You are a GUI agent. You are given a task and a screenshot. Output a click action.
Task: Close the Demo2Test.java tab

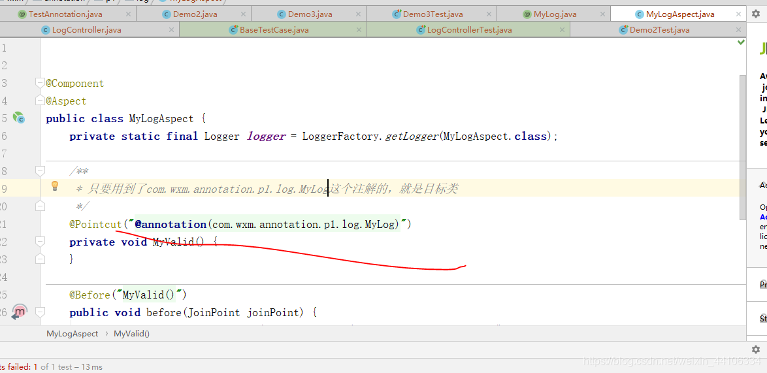click(x=739, y=30)
